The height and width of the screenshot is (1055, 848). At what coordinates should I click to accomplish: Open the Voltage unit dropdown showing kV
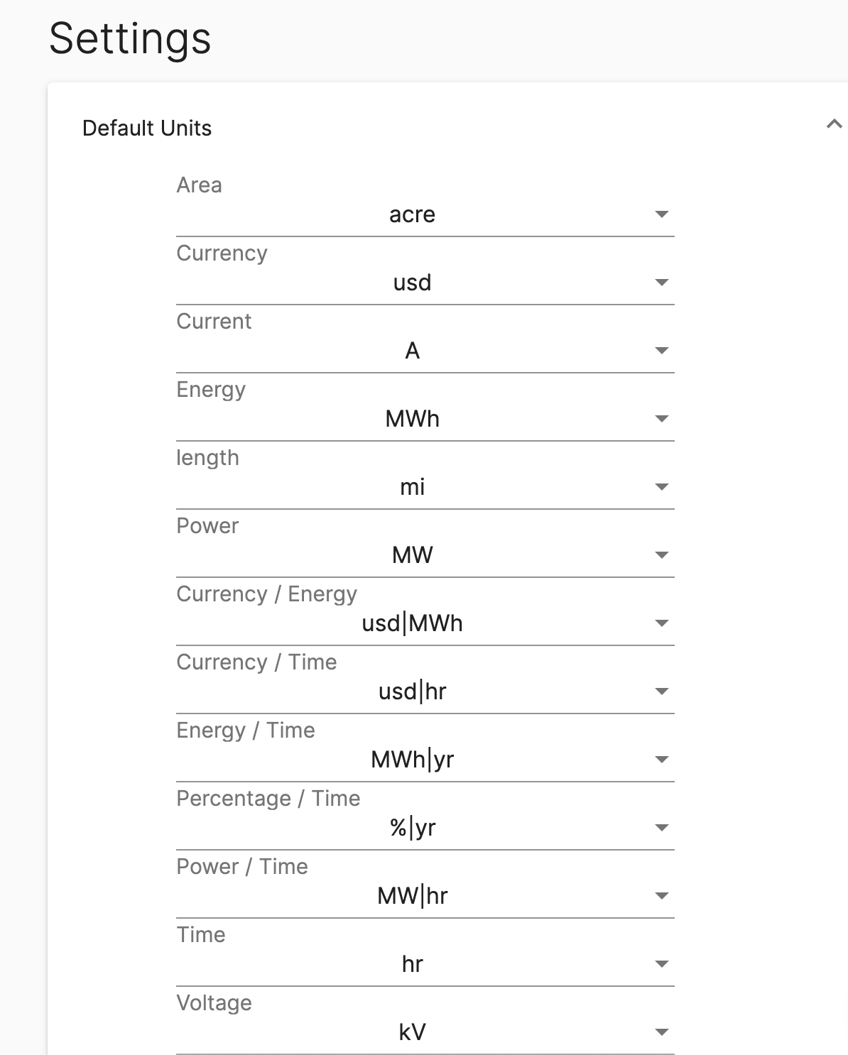425,1032
